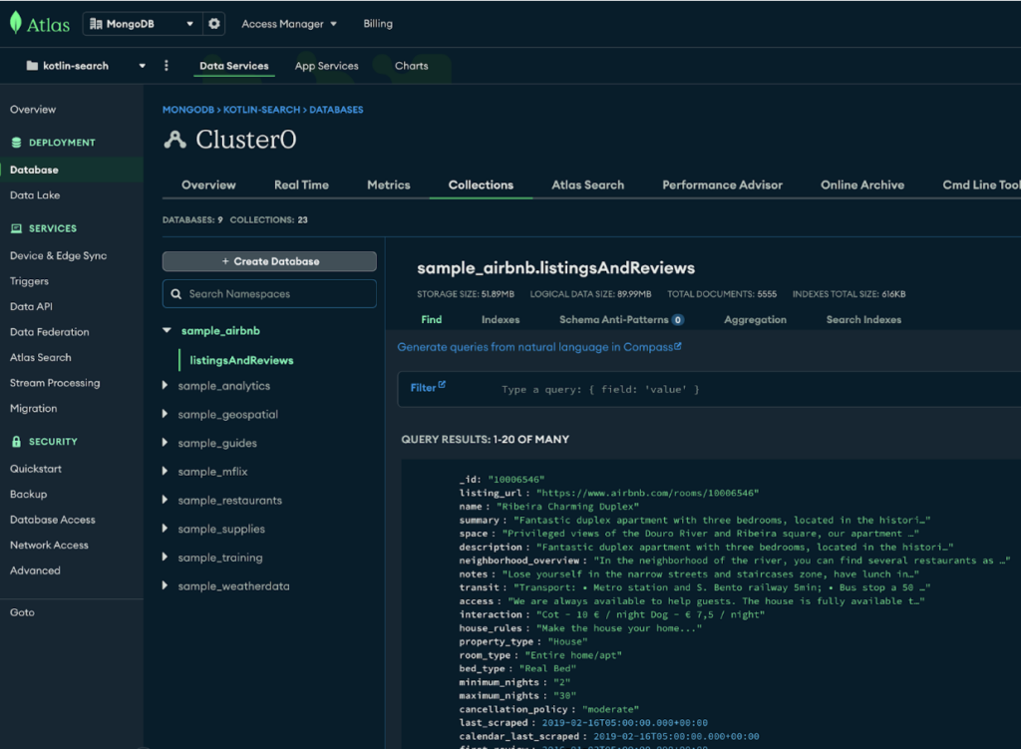The width and height of the screenshot is (1021, 749).
Task: Open project options three-dot menu
Action: pos(167,66)
